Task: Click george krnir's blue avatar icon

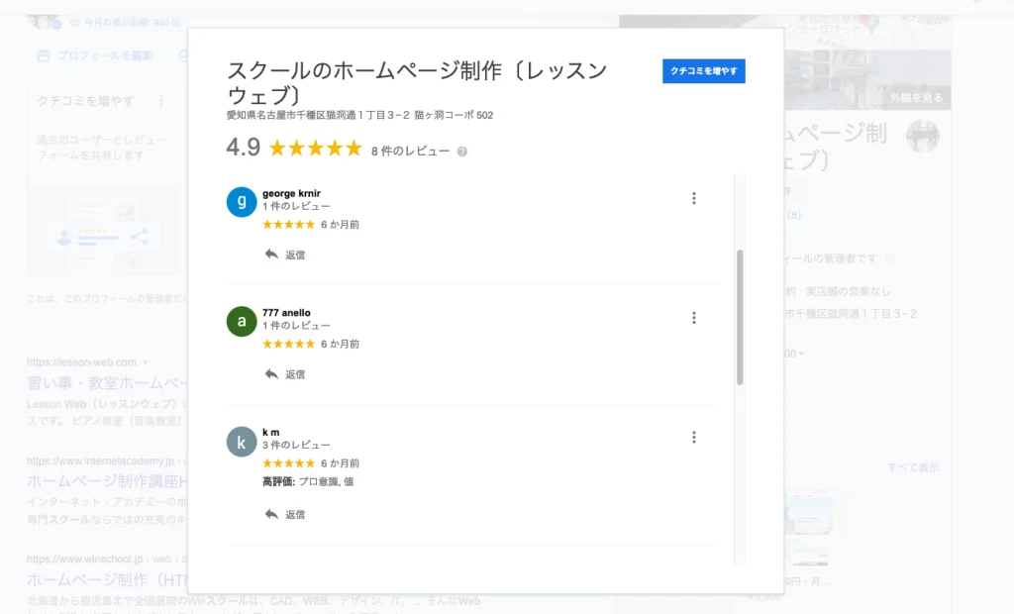Action: [242, 201]
